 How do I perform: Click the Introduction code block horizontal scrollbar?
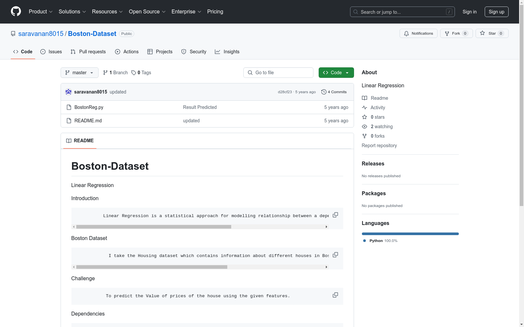[x=154, y=227]
